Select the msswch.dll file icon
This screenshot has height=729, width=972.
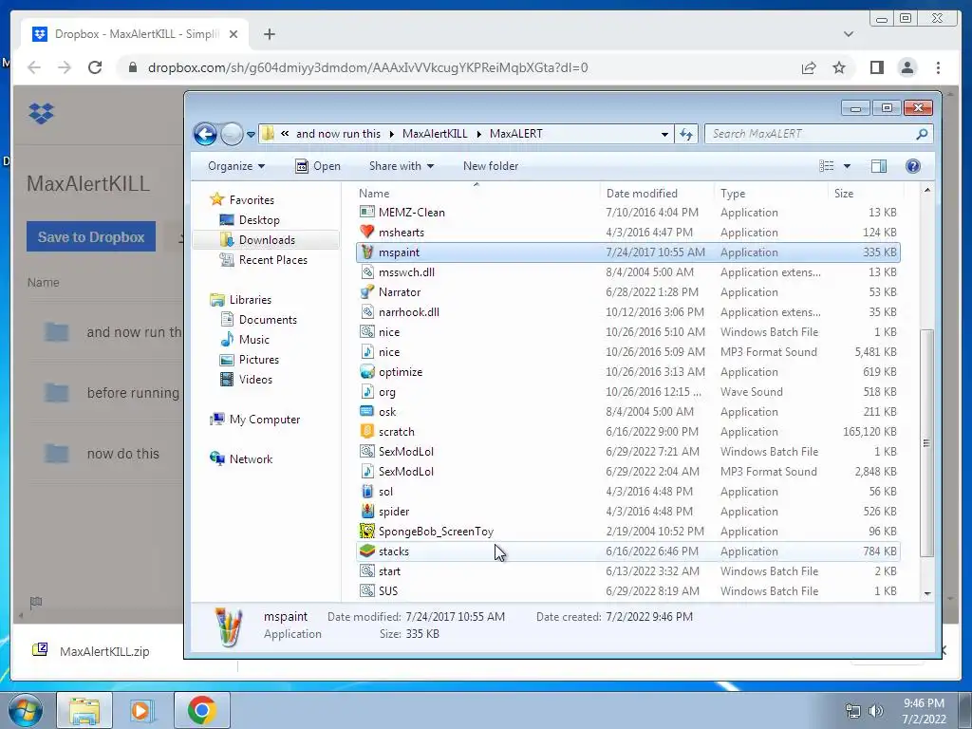coord(367,272)
